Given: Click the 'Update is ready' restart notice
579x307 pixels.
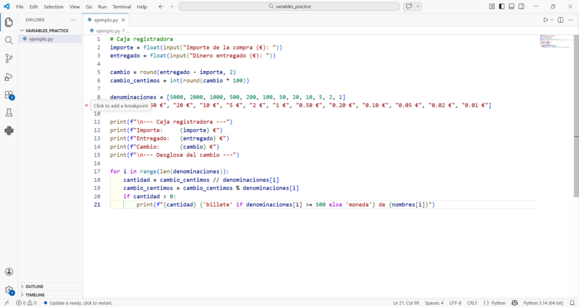Looking at the screenshot, I should 81,303.
